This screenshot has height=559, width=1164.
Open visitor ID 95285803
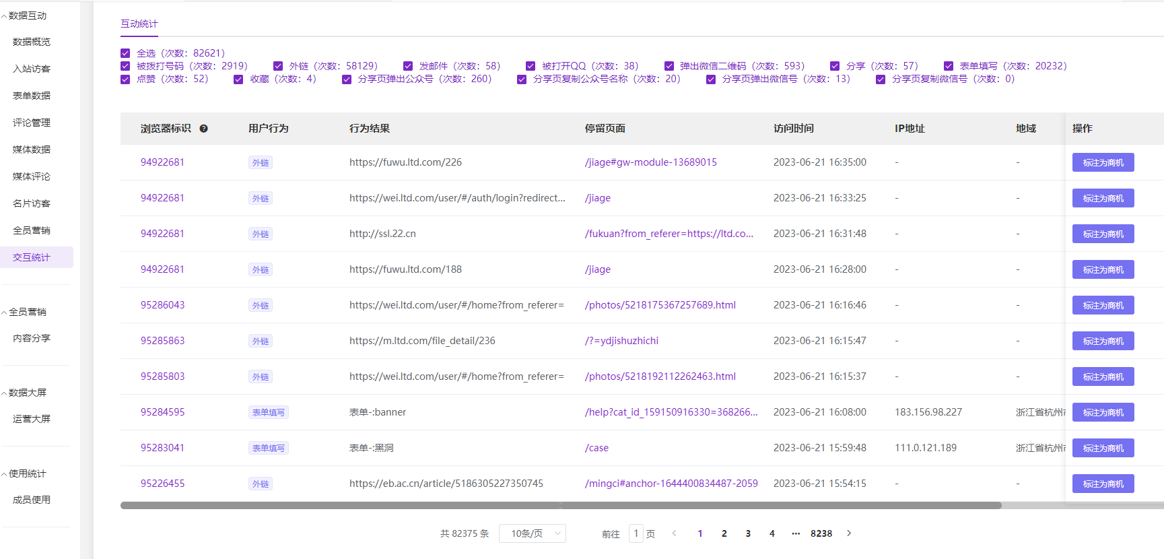point(162,376)
